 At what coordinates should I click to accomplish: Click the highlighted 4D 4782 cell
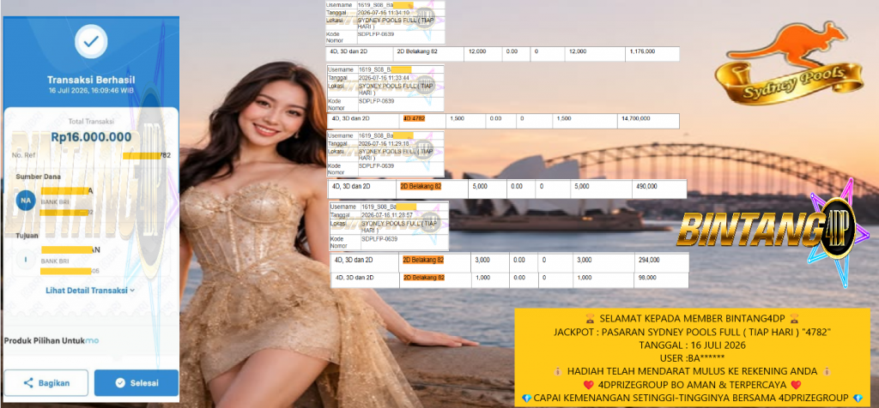point(415,118)
